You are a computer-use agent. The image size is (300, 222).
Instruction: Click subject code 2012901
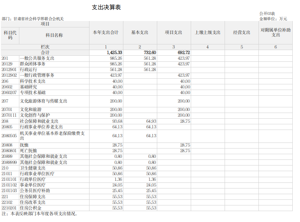pyautogui.click(x=9, y=70)
